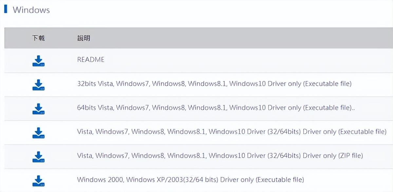The height and width of the screenshot is (192, 393).
Task: Click the '32bits Vista' text
Action: [95, 84]
